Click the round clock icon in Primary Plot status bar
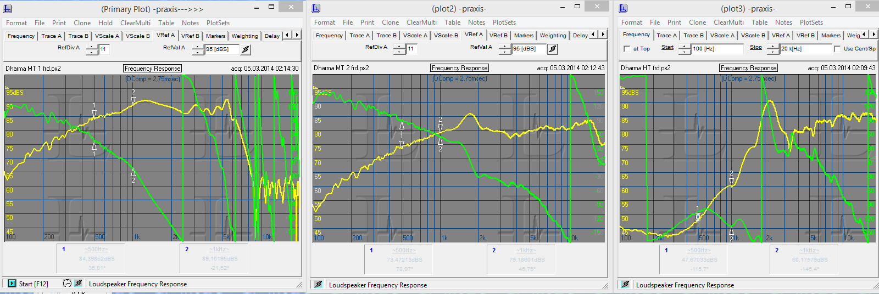 67,284
